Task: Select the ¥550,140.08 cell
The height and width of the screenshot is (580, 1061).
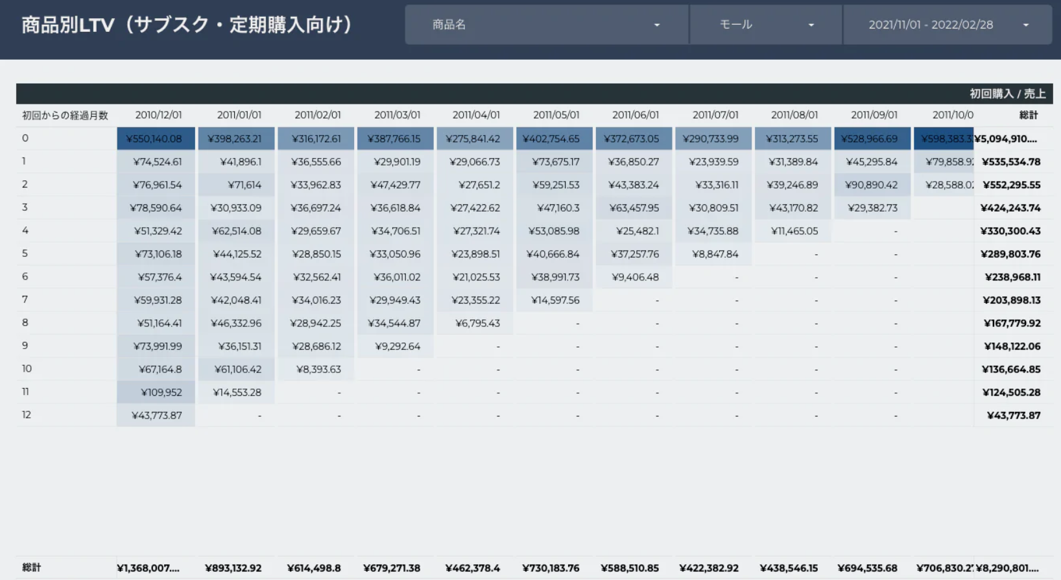Action: point(156,139)
